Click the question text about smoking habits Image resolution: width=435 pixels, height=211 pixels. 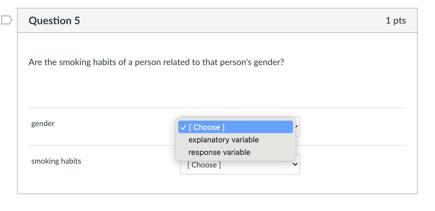156,62
